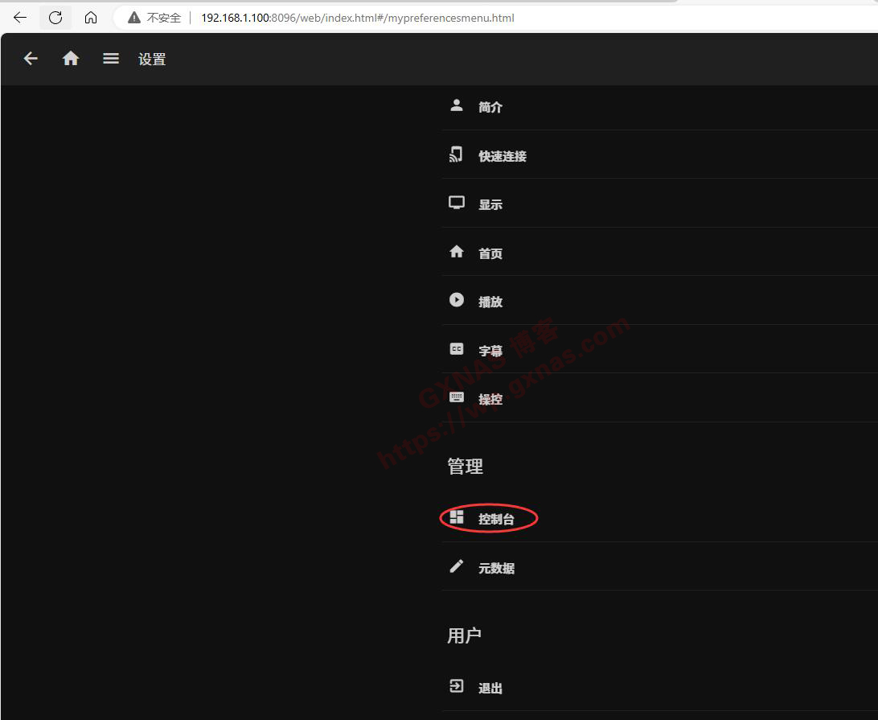This screenshot has width=878, height=720.
Task: Open the 首页 settings entry
Action: tap(490, 253)
